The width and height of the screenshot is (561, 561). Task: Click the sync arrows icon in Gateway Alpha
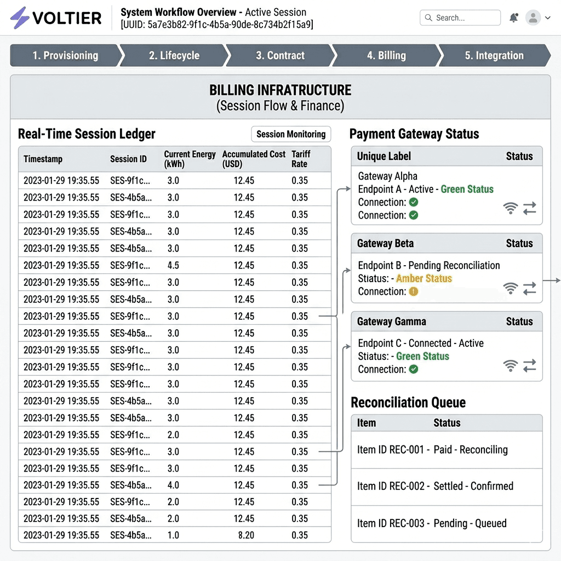(x=529, y=208)
